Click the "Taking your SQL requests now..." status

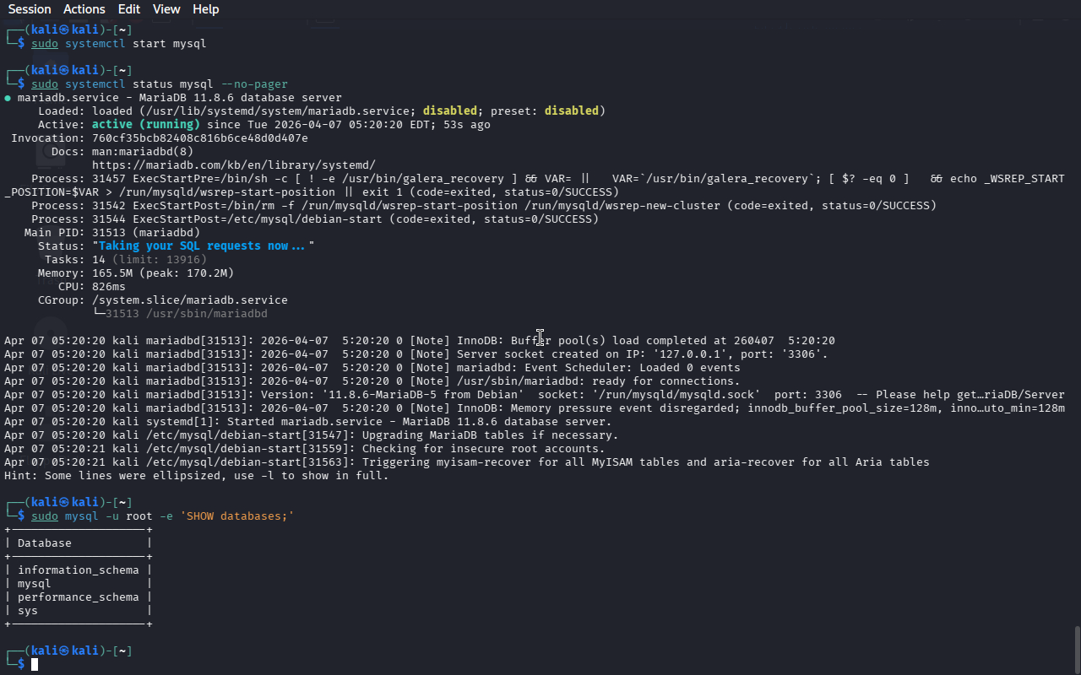(x=203, y=246)
